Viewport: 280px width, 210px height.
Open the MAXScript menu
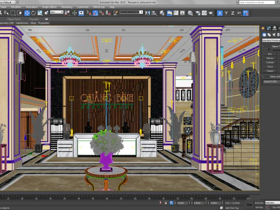tap(99, 7)
